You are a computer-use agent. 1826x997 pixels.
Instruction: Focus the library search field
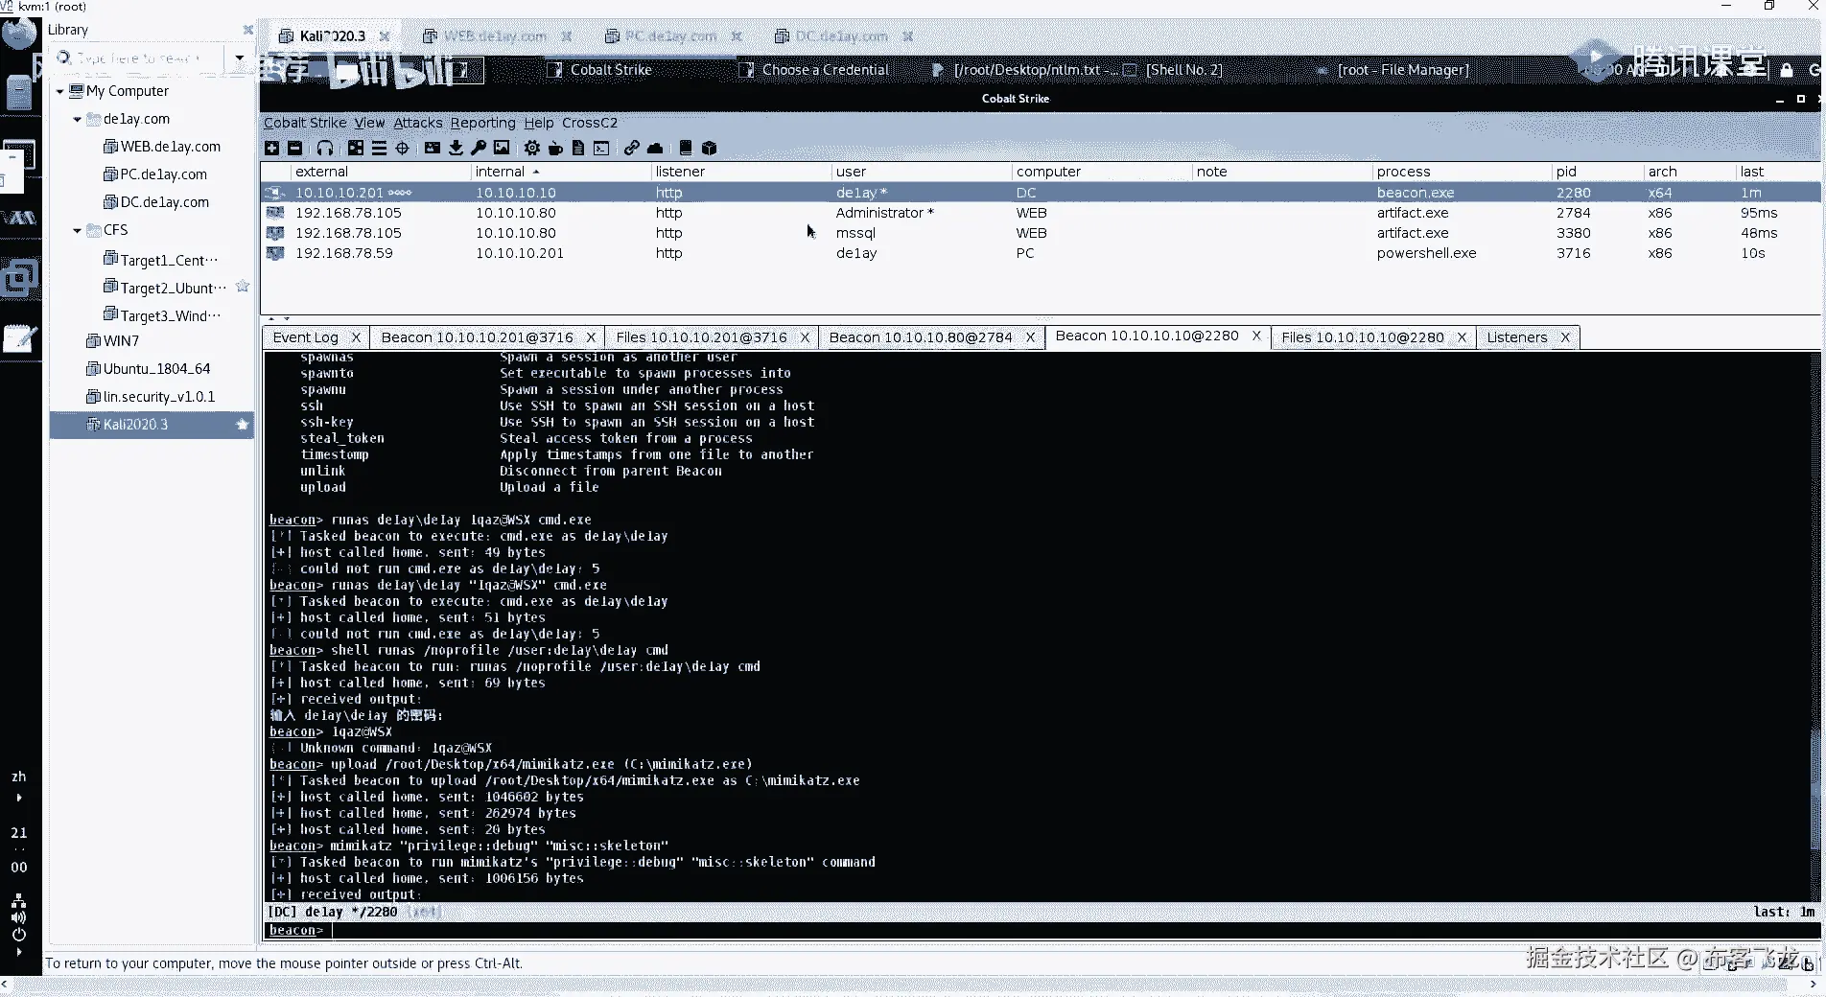137,58
